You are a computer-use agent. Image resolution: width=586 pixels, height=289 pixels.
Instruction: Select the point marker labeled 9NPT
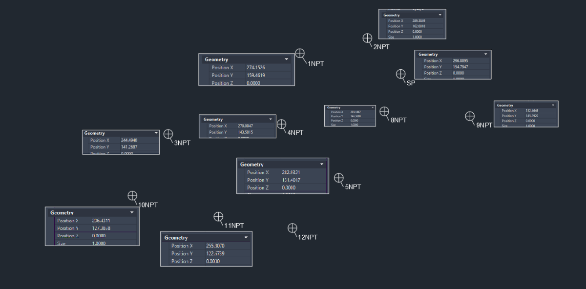point(470,116)
